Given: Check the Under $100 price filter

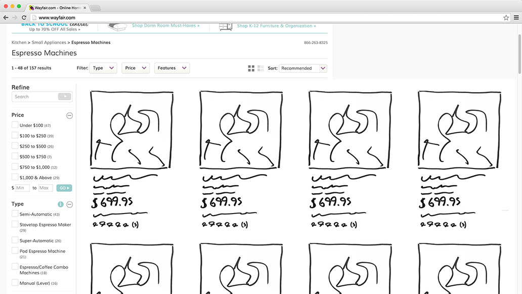Looking at the screenshot, I should (15, 125).
